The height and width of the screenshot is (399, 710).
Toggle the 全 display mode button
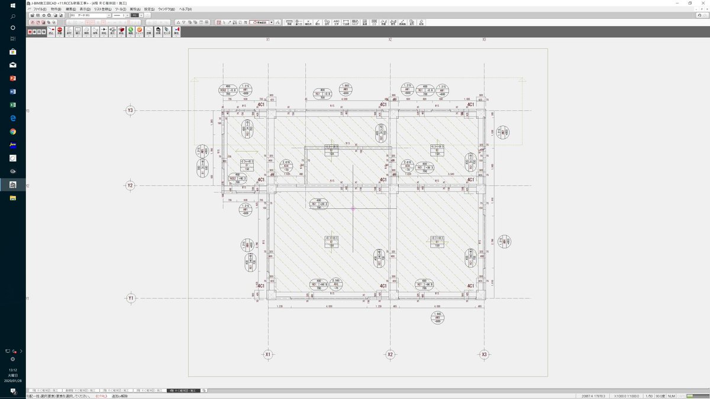pos(30,31)
